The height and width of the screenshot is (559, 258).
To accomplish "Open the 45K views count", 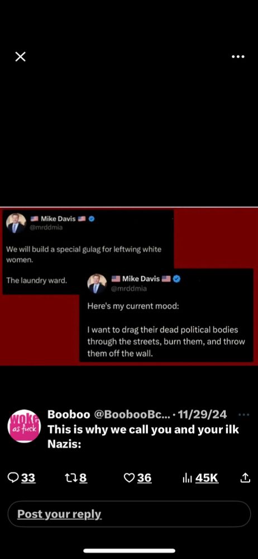I will coord(207,478).
